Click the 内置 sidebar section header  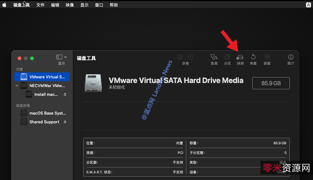[x=19, y=69]
